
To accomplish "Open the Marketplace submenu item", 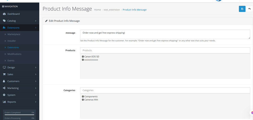I will 14,34.
